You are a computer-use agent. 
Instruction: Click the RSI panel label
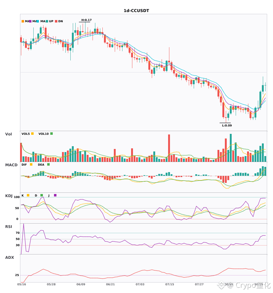click(9, 226)
